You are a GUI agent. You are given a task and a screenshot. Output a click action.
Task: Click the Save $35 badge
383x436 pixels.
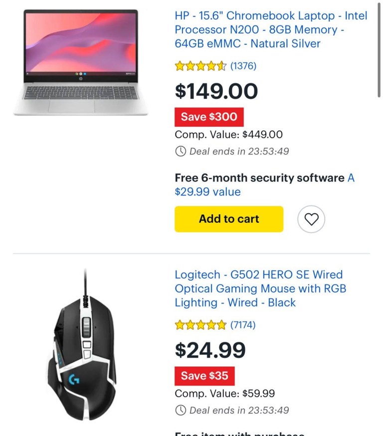(x=204, y=376)
